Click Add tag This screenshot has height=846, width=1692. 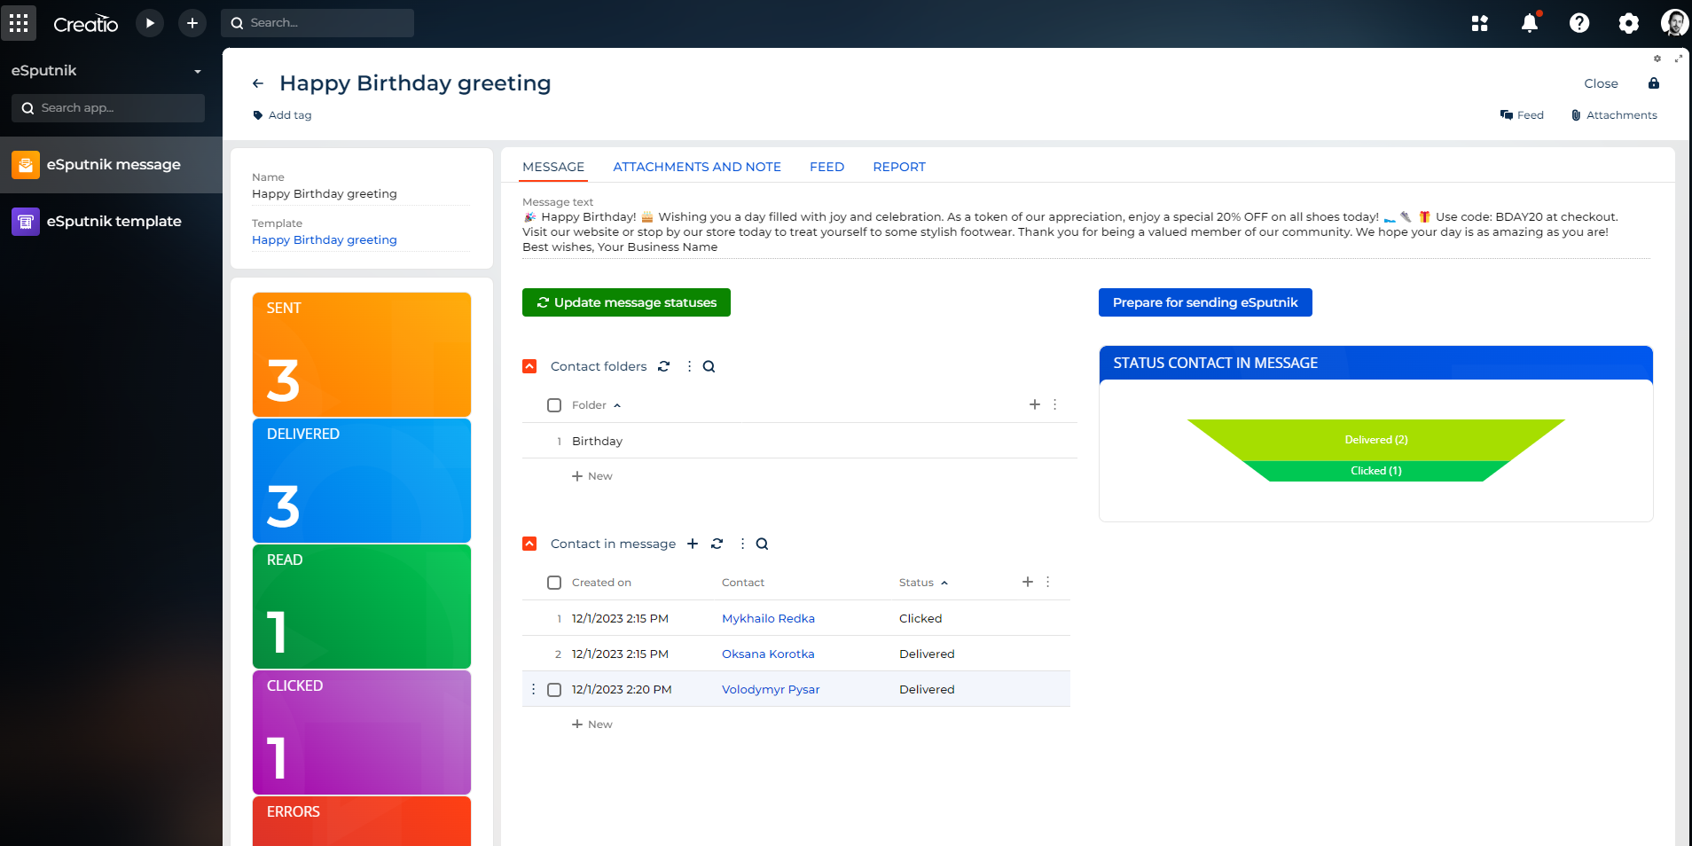point(282,115)
